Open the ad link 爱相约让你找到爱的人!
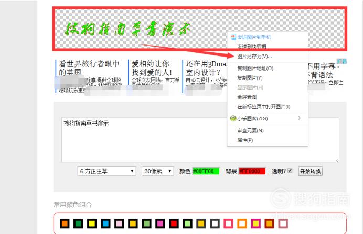This screenshot has width=363, height=234. click(x=152, y=68)
